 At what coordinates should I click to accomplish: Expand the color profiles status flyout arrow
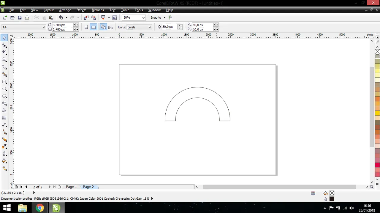click(152, 198)
